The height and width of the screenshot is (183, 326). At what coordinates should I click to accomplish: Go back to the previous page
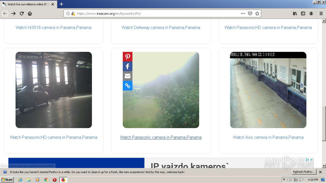coord(5,13)
